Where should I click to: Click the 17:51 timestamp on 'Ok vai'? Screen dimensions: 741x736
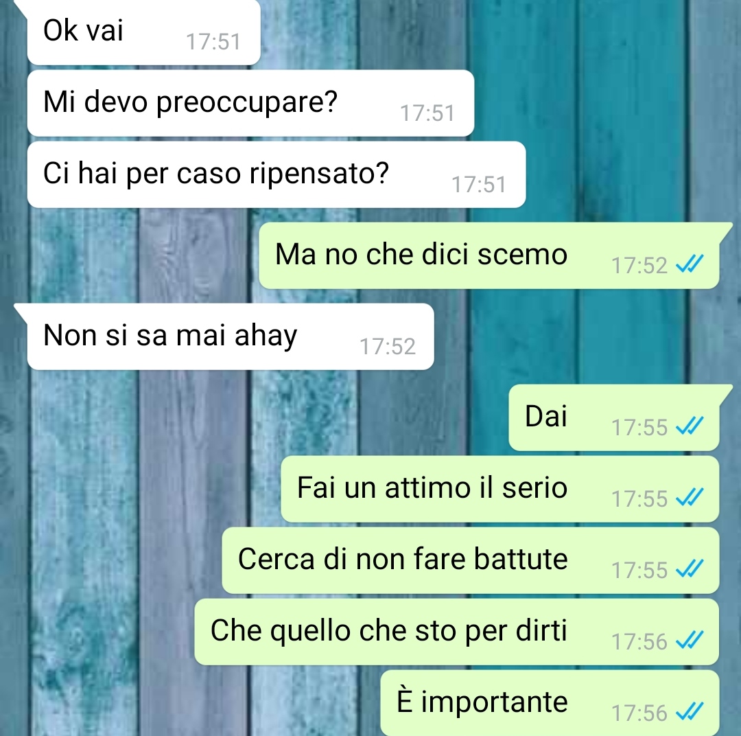click(213, 42)
